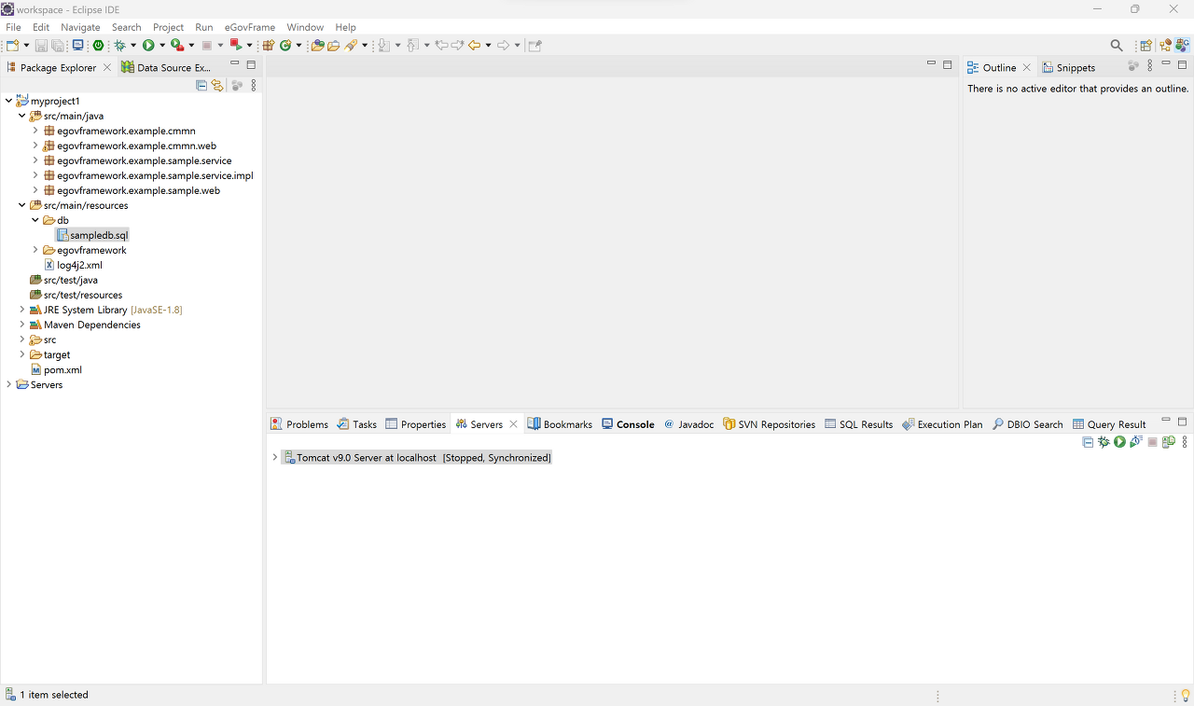The width and height of the screenshot is (1194, 706).
Task: Open Package Explorer view menu dots
Action: [254, 85]
